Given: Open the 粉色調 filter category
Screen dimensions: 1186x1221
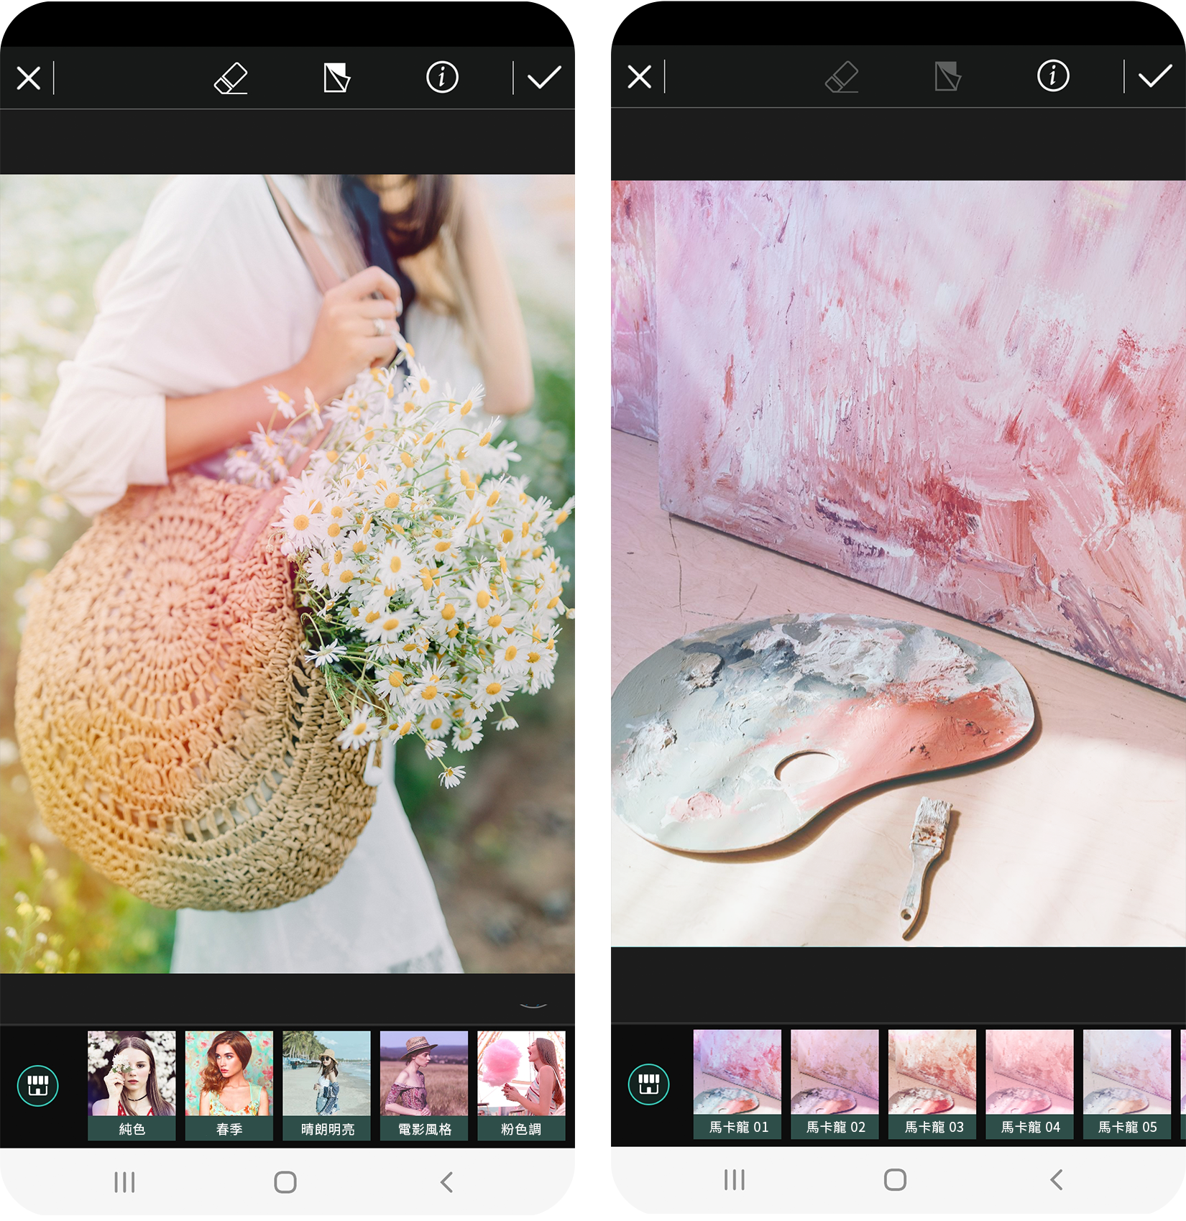Looking at the screenshot, I should click(x=521, y=1084).
